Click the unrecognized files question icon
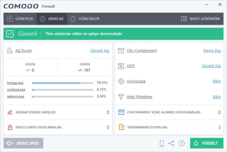 pyautogui.click(x=121, y=127)
